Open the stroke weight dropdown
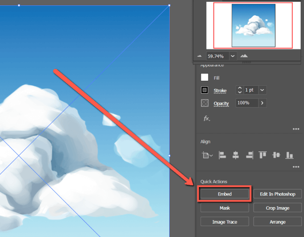 262,90
